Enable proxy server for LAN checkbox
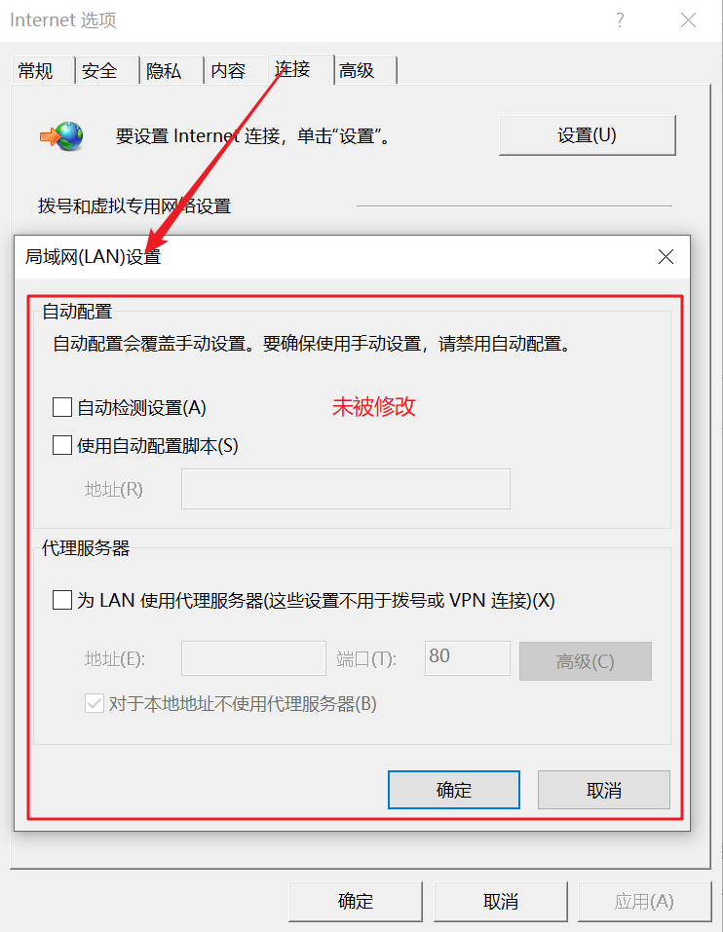Image resolution: width=723 pixels, height=932 pixels. click(x=62, y=600)
